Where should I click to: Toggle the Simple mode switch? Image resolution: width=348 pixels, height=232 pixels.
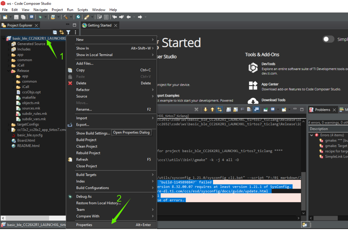click(328, 39)
